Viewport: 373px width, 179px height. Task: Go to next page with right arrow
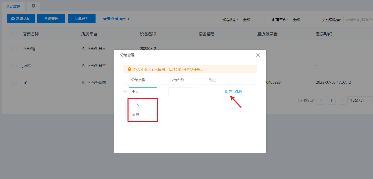click(342, 100)
